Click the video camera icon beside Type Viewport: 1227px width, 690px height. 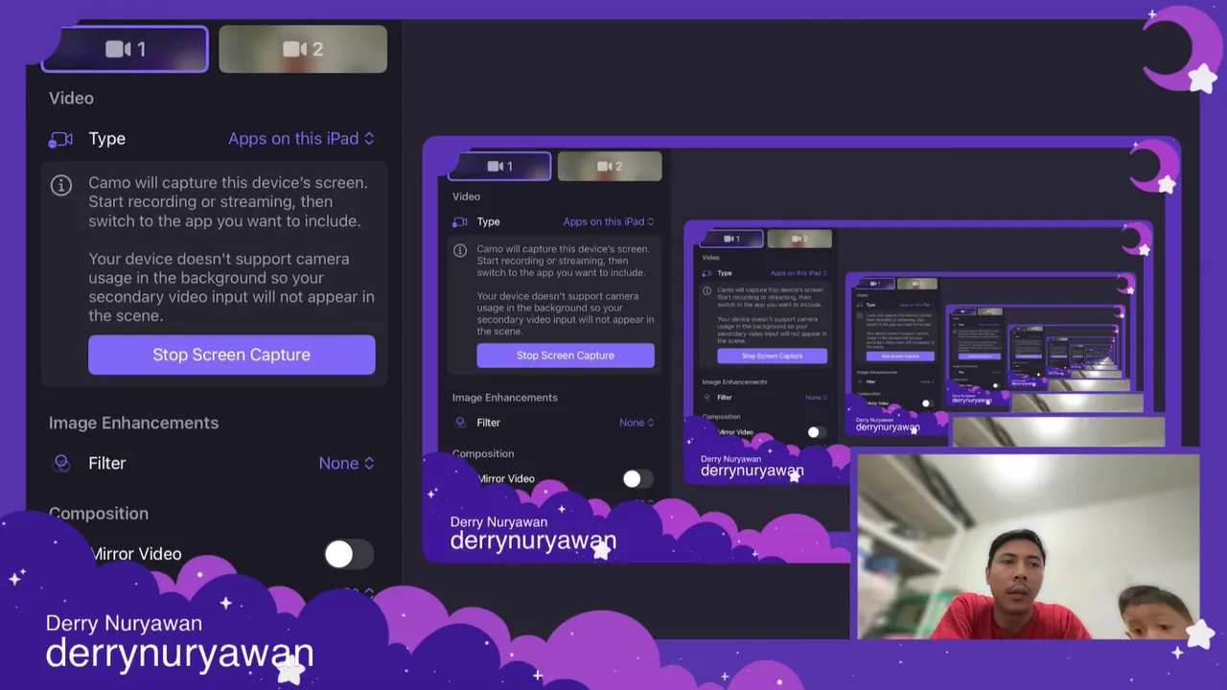click(61, 139)
